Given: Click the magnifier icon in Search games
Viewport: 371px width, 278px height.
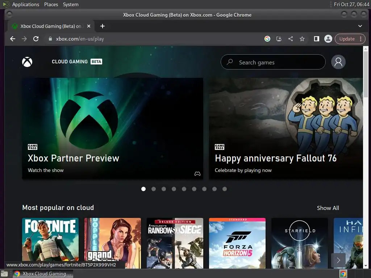Looking at the screenshot, I should point(230,62).
